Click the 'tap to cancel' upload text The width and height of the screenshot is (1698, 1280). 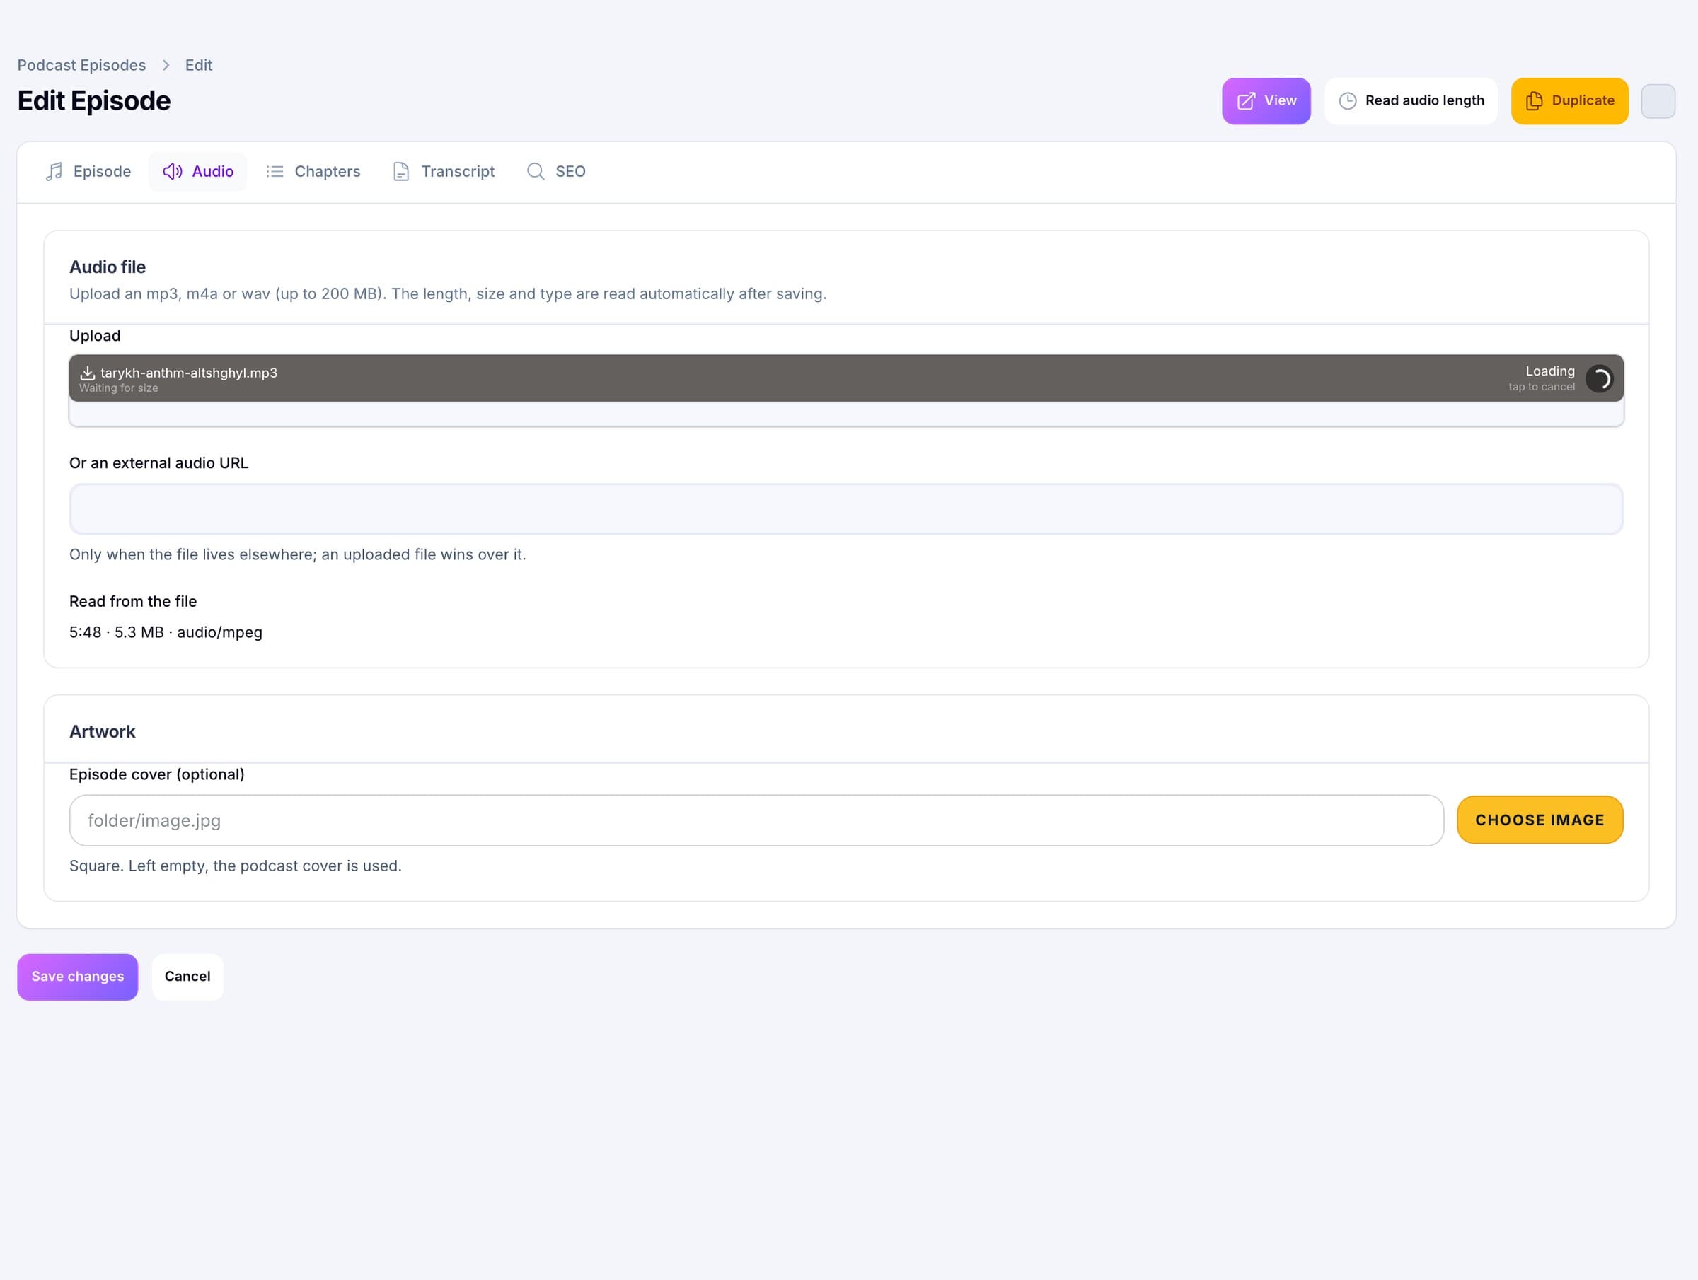(1542, 387)
